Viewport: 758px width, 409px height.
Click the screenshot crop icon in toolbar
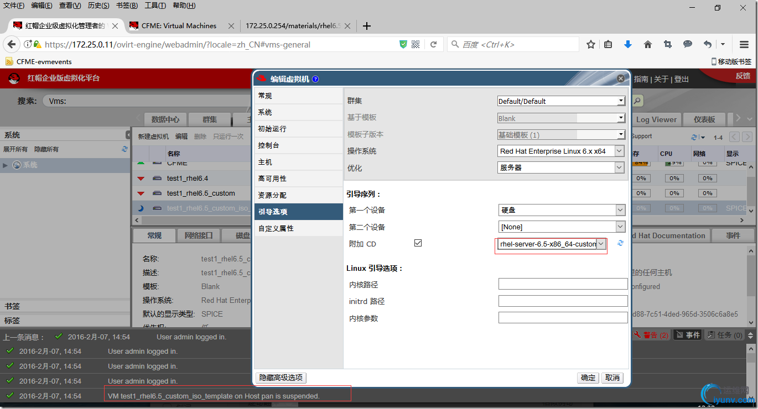click(668, 44)
